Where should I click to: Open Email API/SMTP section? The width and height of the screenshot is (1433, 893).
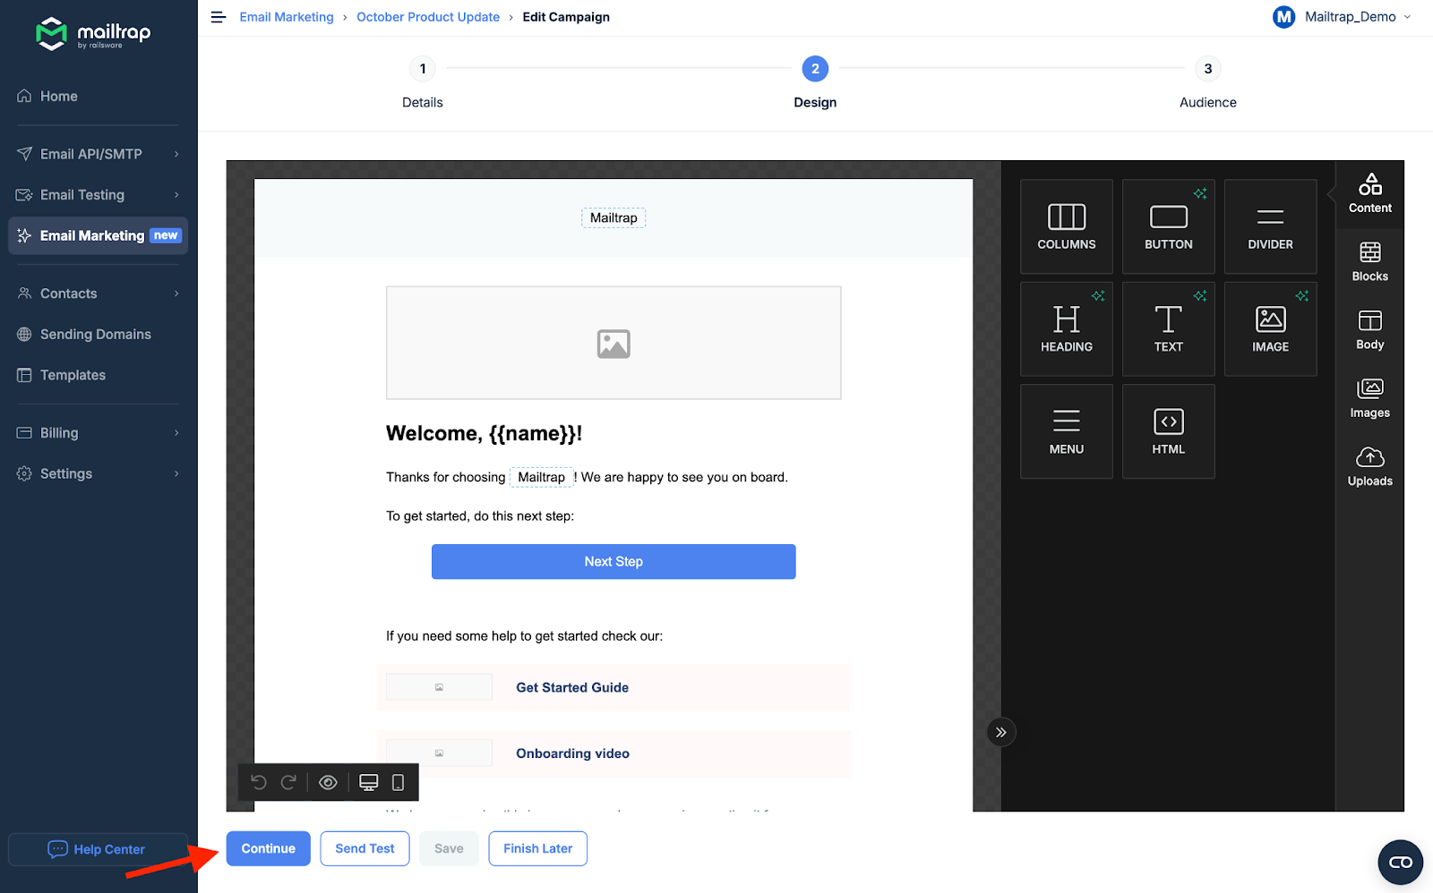click(x=91, y=154)
